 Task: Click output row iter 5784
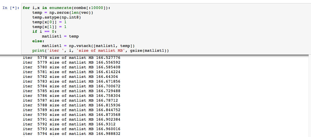[x=72, y=86]
